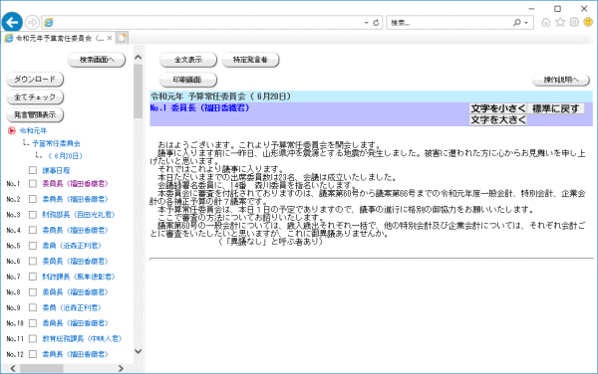Click the smiley feedback icon
598x374 pixels.
click(588, 23)
